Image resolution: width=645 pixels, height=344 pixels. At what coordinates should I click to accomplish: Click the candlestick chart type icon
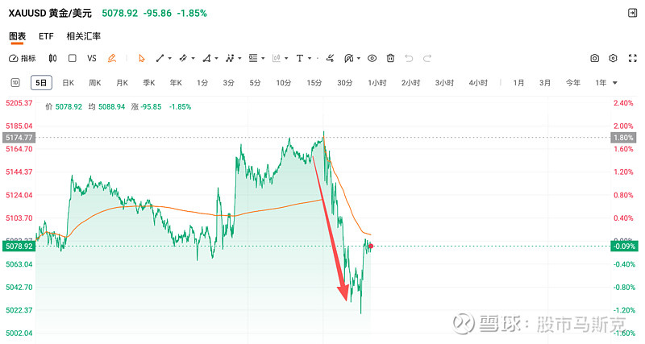pyautogui.click(x=52, y=58)
